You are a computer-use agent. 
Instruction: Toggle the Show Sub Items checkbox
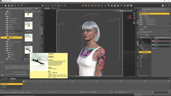pos(140,75)
